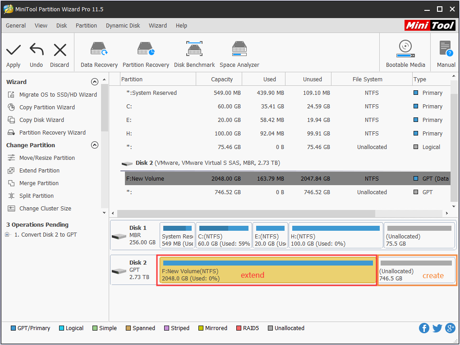Sort by Used column header
This screenshot has width=460, height=345.
(263, 79)
